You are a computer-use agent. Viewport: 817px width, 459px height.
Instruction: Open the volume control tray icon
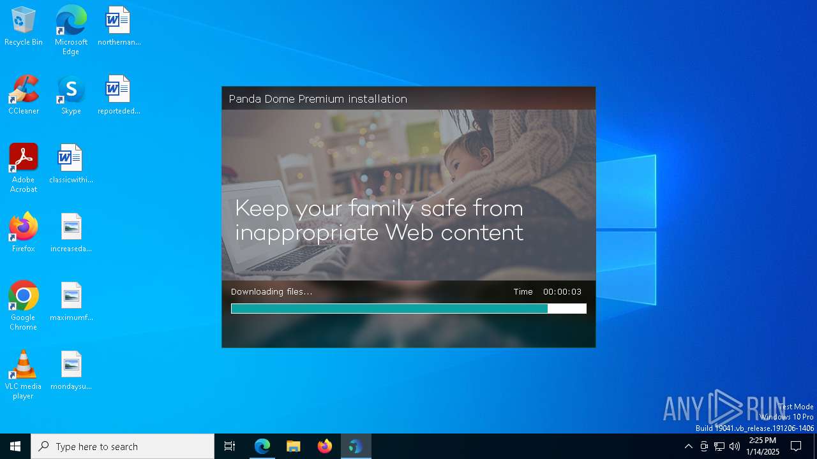coord(735,446)
